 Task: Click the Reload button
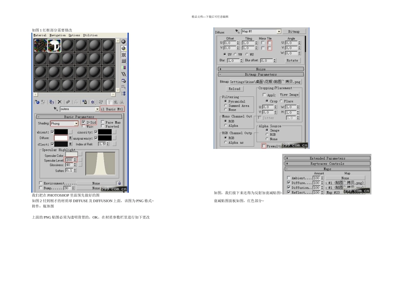234,89
